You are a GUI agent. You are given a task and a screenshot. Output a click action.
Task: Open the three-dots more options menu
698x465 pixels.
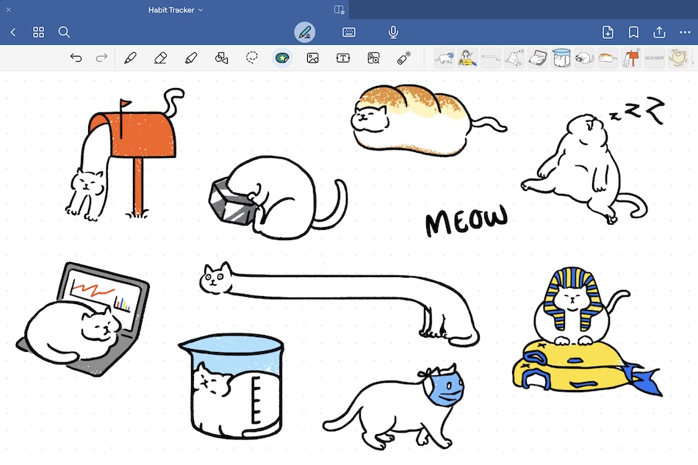click(685, 32)
